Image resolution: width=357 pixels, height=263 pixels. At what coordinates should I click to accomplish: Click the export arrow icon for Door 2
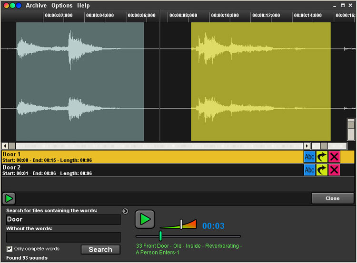322,170
